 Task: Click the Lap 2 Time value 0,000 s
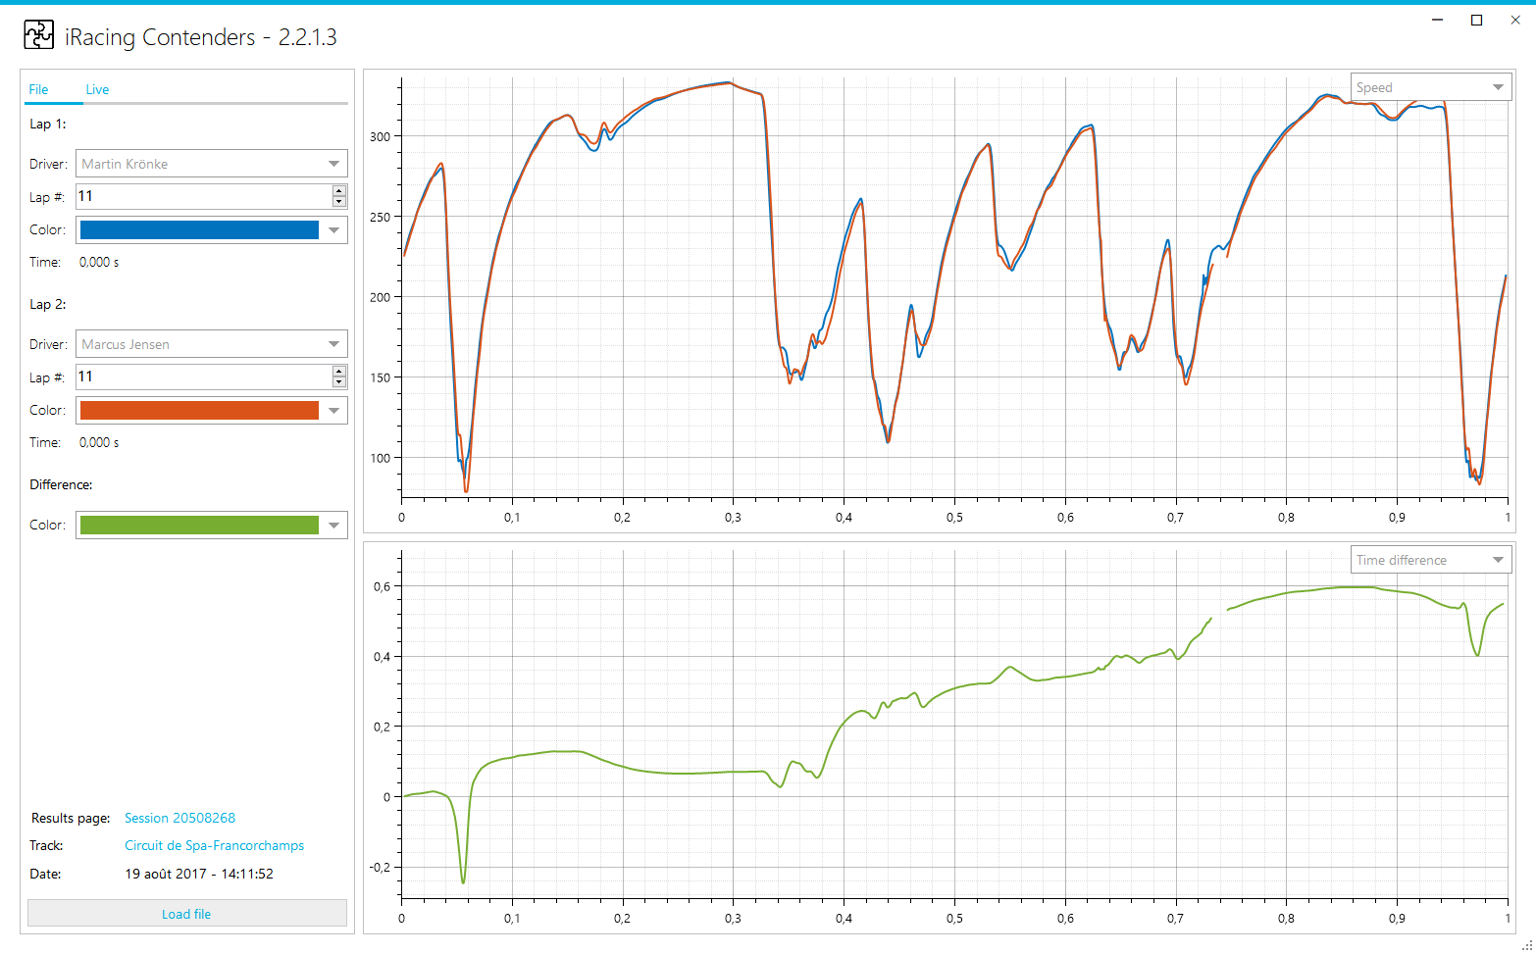[x=99, y=442]
